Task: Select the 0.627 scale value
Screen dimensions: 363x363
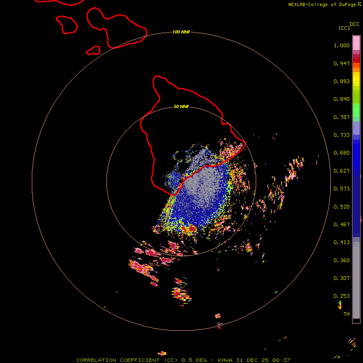Action: click(342, 171)
